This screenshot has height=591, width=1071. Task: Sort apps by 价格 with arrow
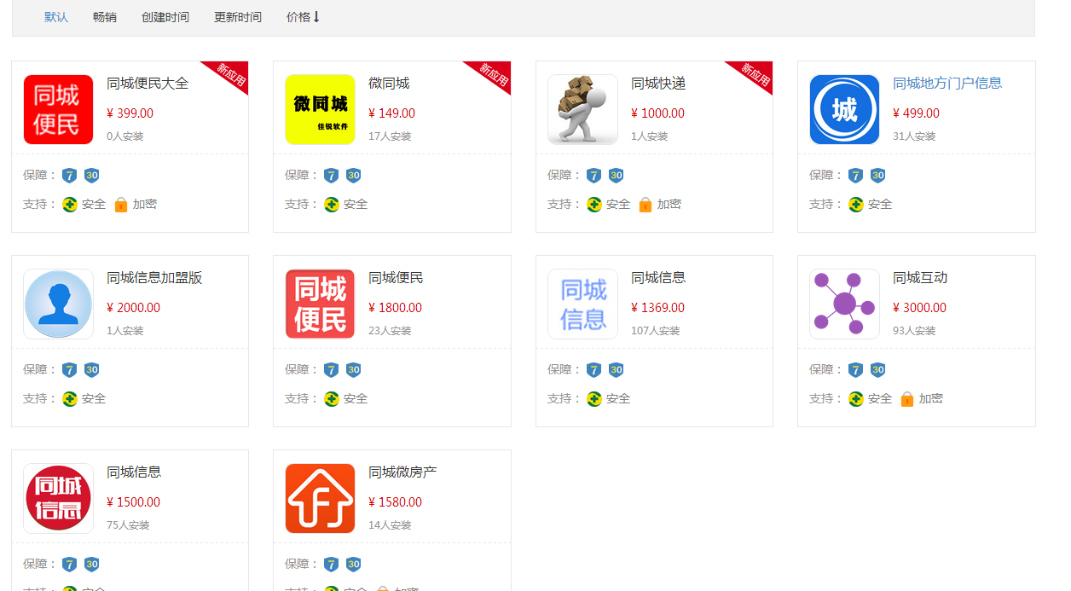[x=303, y=17]
